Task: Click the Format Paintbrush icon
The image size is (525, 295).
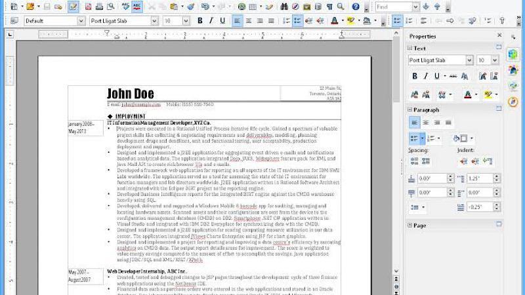Action: 191,7
